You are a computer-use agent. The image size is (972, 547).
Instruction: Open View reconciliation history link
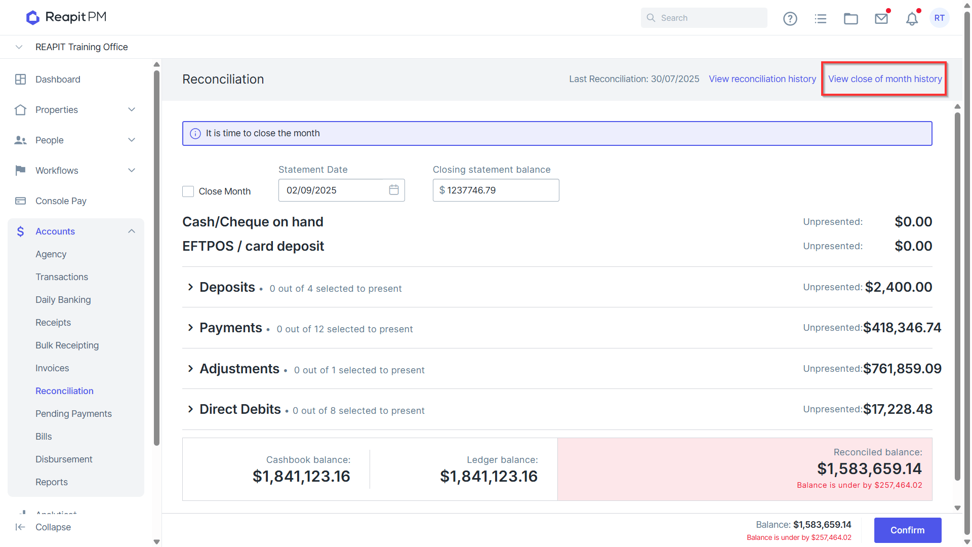tap(762, 79)
